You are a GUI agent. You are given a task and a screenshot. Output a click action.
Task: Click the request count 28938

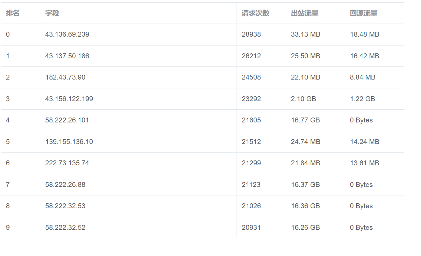(251, 34)
